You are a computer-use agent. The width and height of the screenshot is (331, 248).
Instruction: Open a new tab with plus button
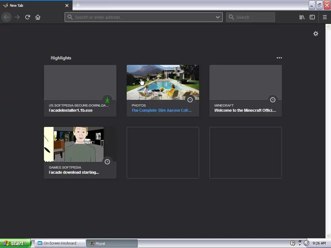pos(78,5)
